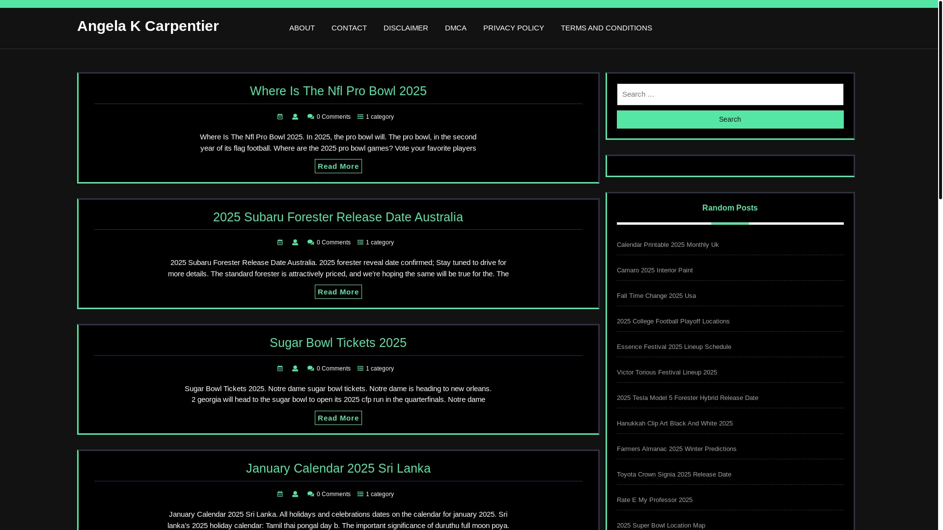Click calendar icon under January Calendar Sri Lanka post
Viewport: 943px width, 530px height.
pos(280,494)
